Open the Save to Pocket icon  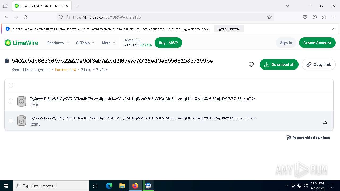[305, 17]
